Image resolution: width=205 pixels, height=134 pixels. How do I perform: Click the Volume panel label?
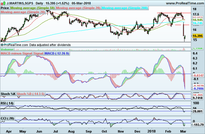(x=7, y=50)
